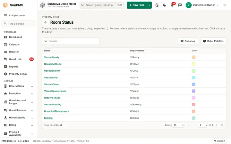Click the Dashboard sidebar icon
This screenshot has height=144, width=231.
5,37
